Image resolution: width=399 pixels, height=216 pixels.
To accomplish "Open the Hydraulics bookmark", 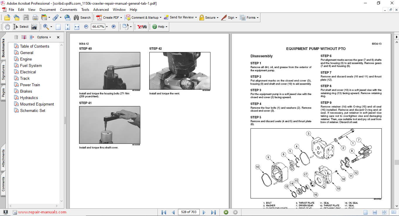I will [29, 98].
